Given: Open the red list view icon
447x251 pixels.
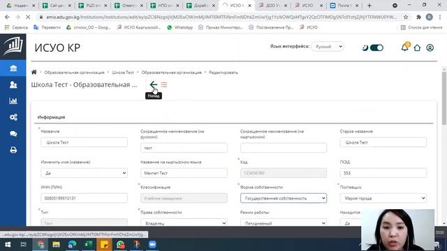Looking at the screenshot, I should pos(164,84).
